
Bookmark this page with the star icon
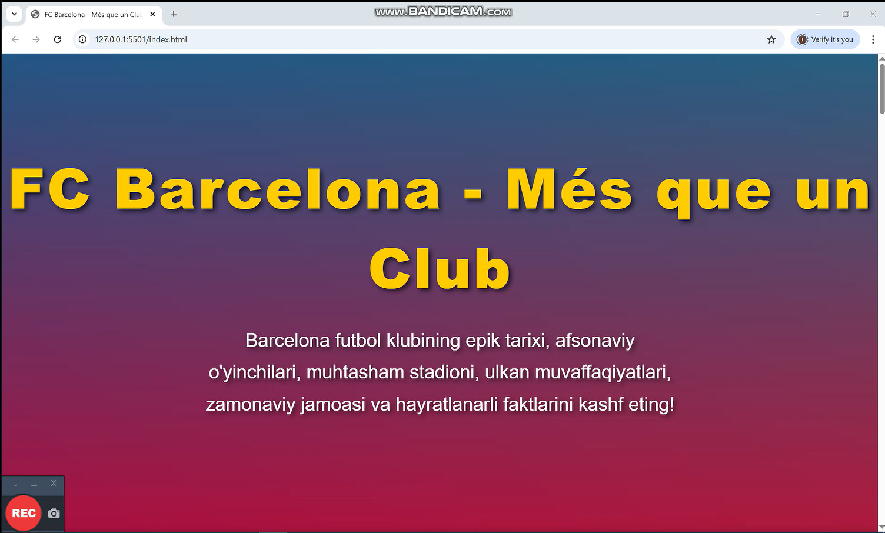tap(771, 39)
